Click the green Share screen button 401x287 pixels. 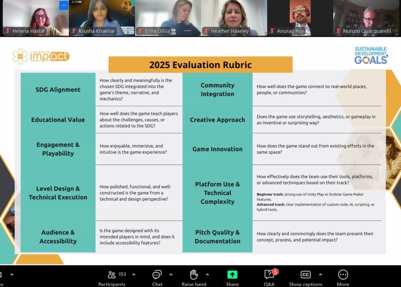coord(232,275)
